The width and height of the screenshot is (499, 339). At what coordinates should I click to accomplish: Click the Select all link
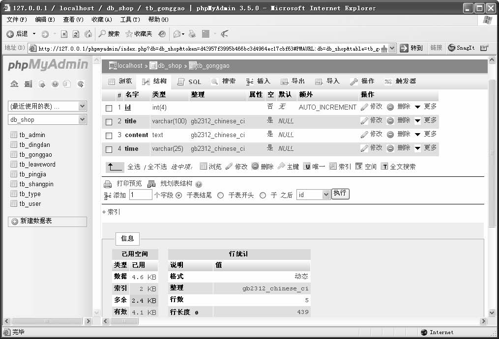point(134,167)
